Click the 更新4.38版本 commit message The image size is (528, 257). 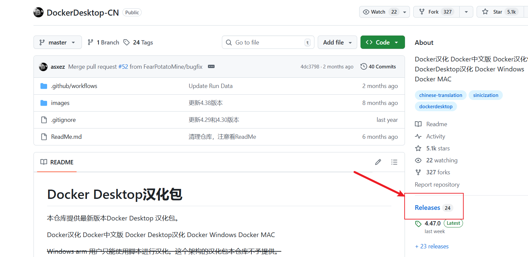point(206,103)
